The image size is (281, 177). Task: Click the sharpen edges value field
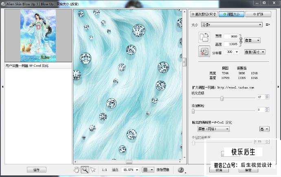[x=261, y=97]
